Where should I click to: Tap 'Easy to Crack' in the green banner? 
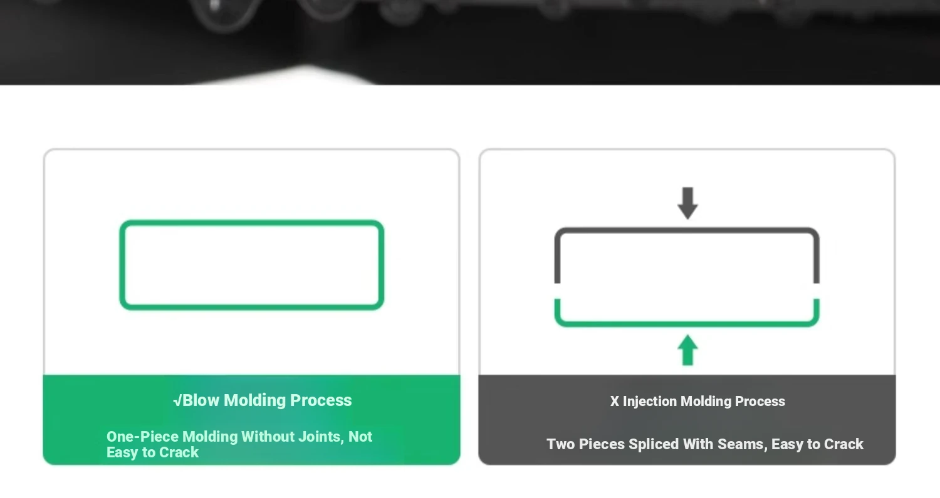click(152, 452)
